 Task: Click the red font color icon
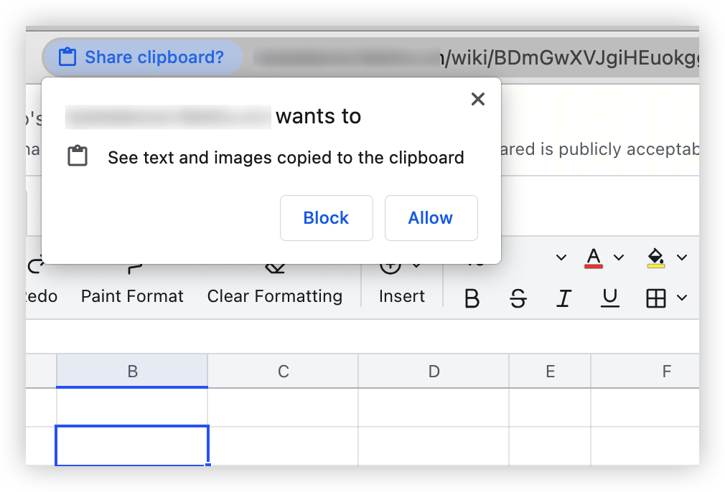pos(594,257)
